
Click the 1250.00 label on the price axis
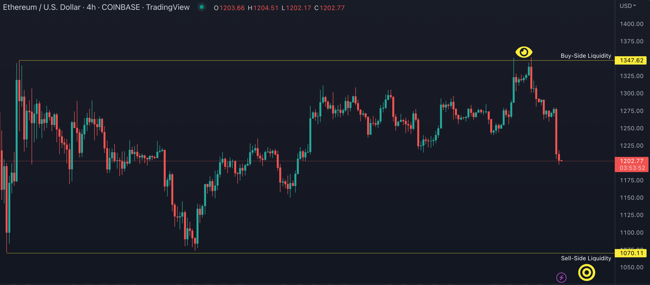click(x=632, y=128)
